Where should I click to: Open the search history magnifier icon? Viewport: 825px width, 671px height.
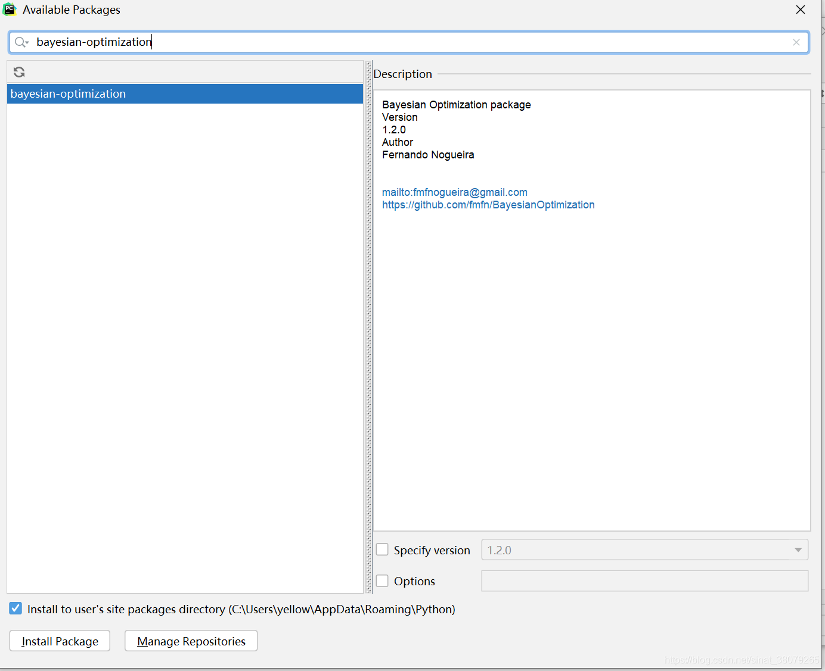(x=21, y=42)
